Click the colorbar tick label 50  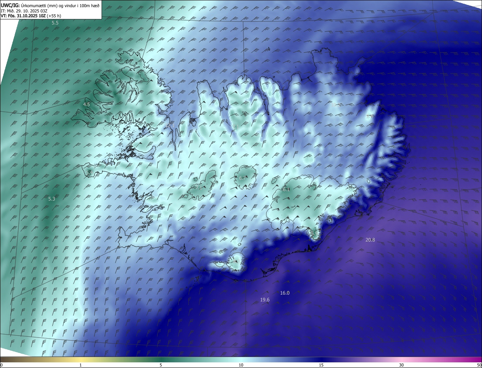479,365
